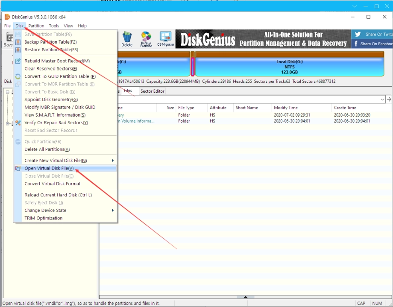This screenshot has height=307, width=393.
Task: Sort the file list by Size column
Action: [167, 108]
